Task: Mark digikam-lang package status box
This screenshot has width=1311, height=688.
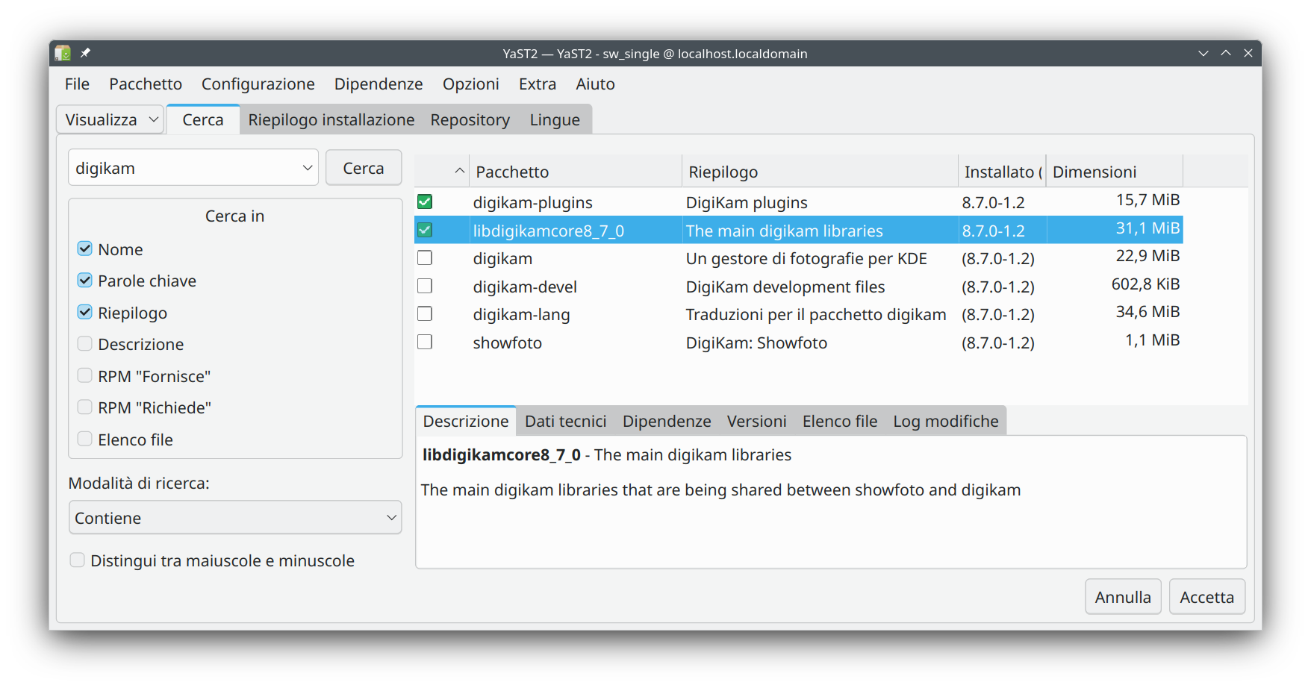Action: pyautogui.click(x=425, y=314)
